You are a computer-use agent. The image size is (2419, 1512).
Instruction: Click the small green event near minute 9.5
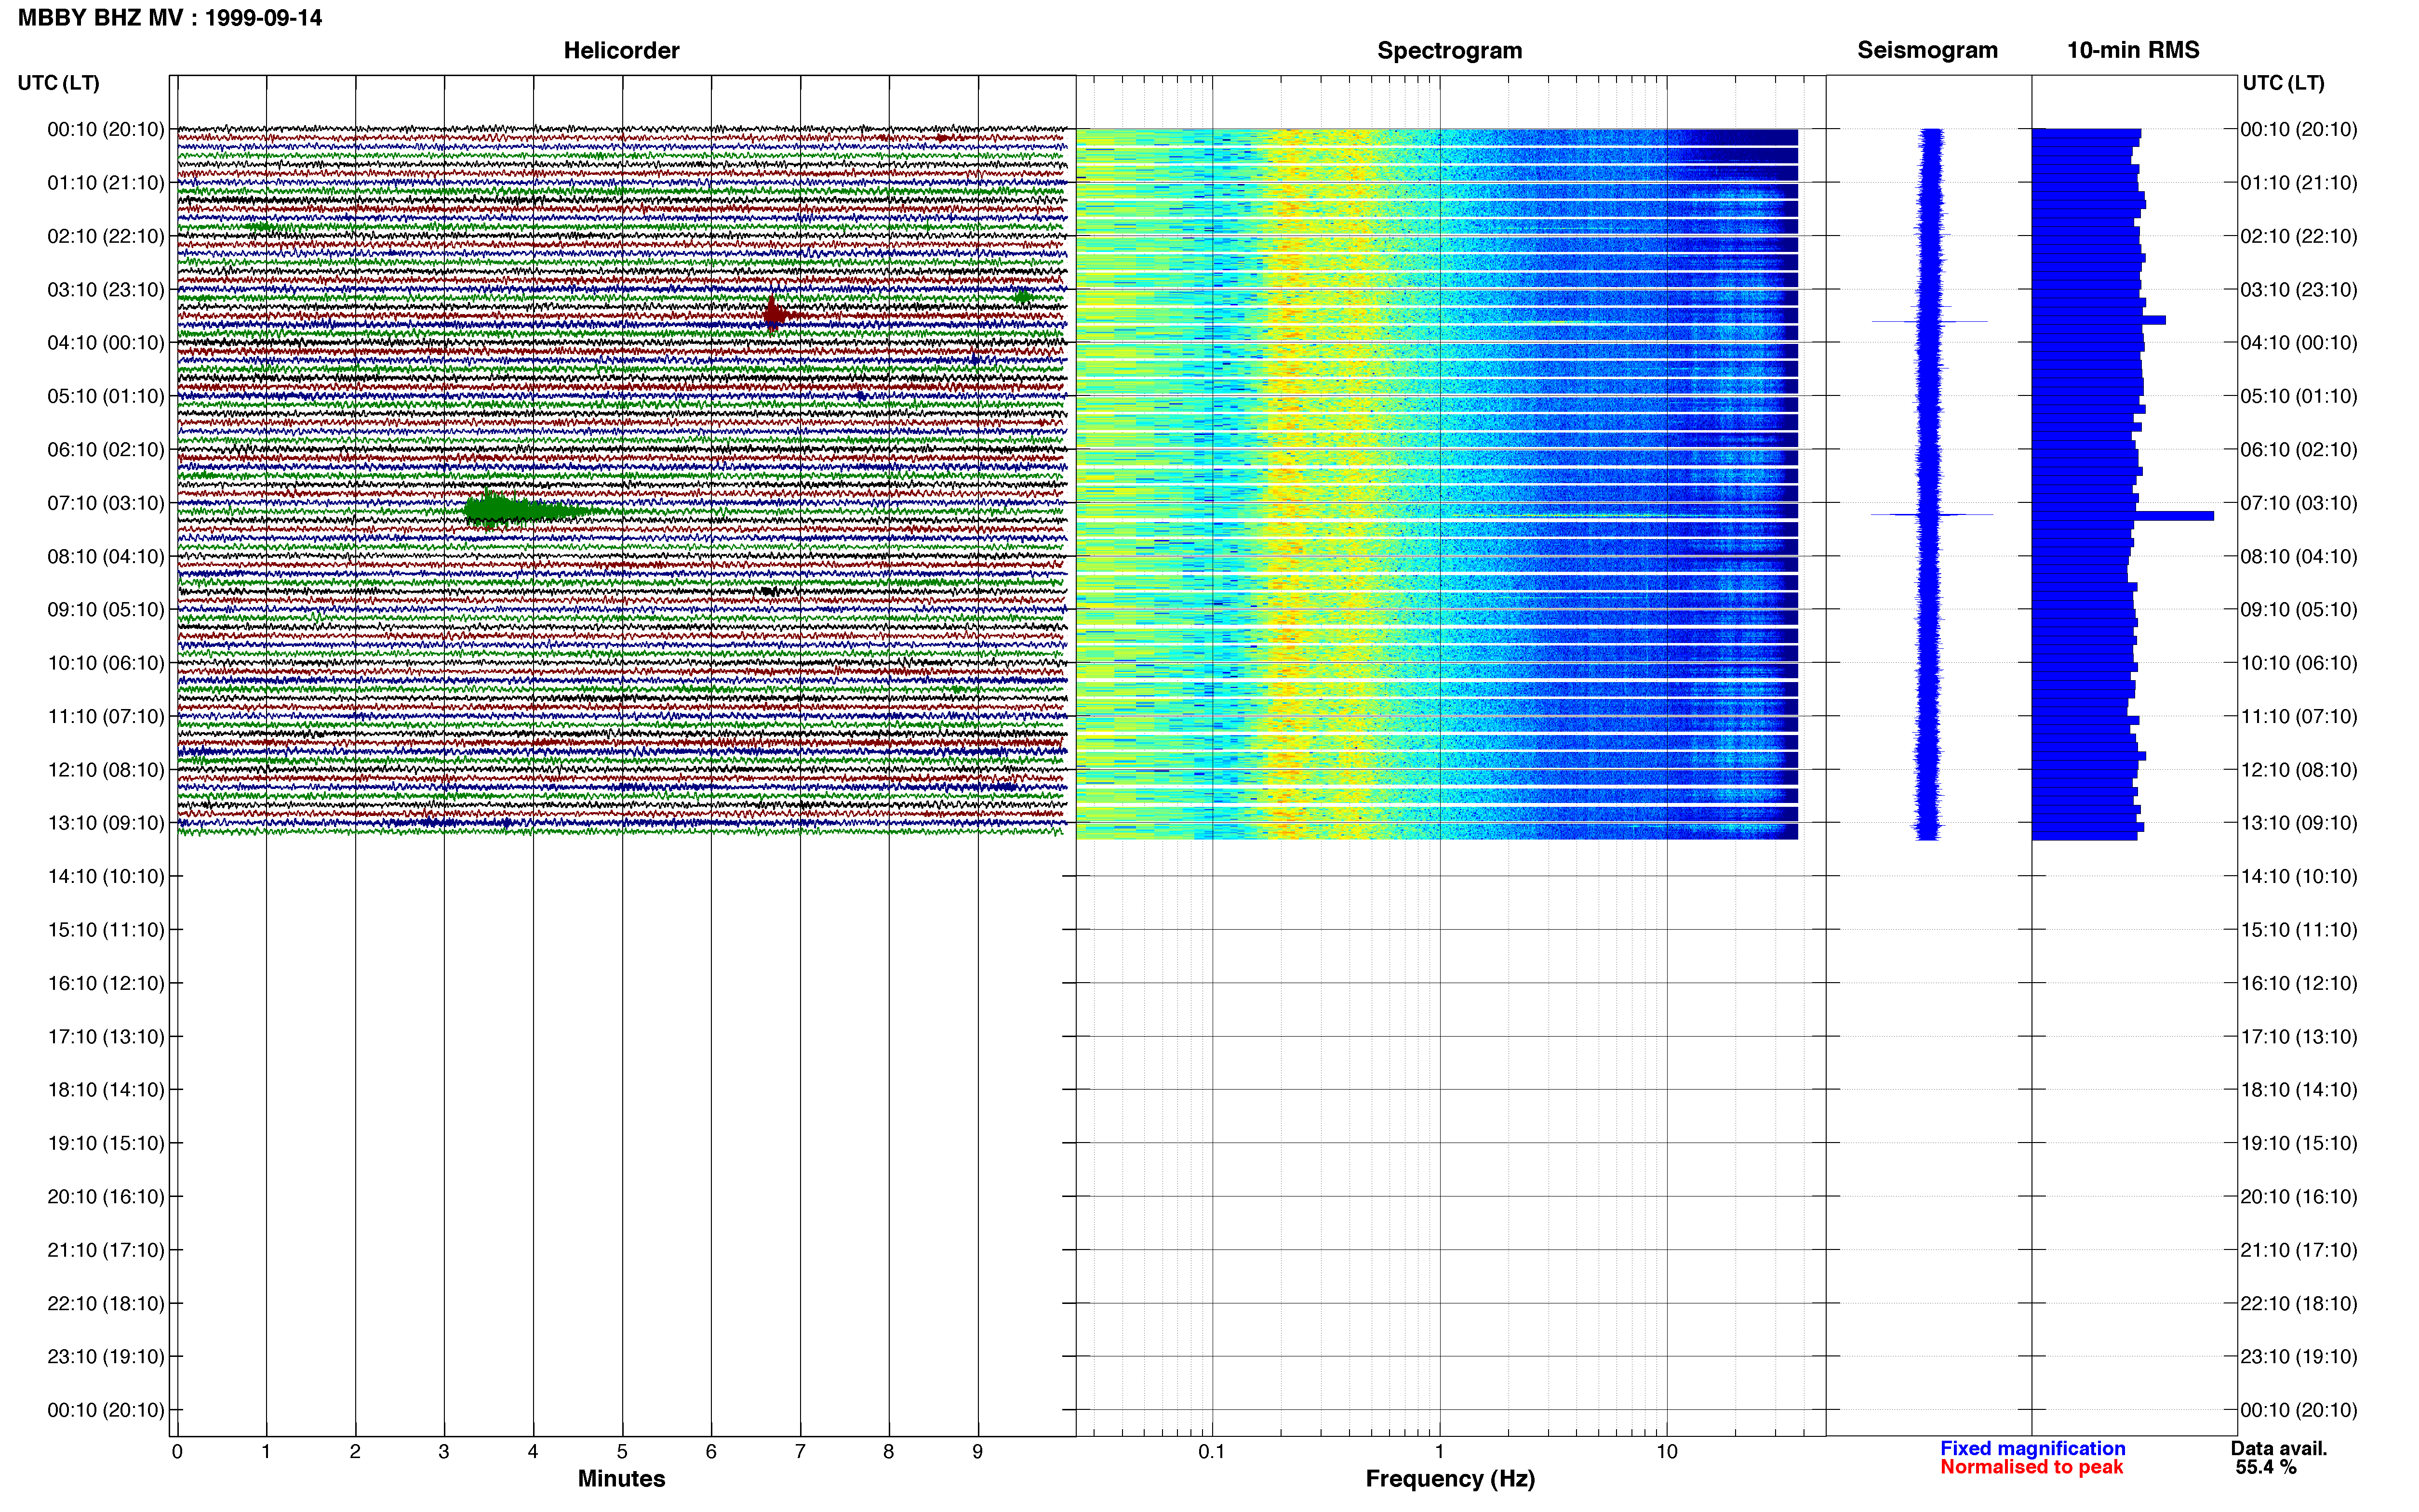(x=1021, y=297)
